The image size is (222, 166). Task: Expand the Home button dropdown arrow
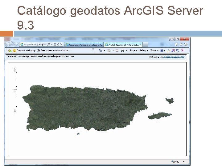click(x=105, y=50)
